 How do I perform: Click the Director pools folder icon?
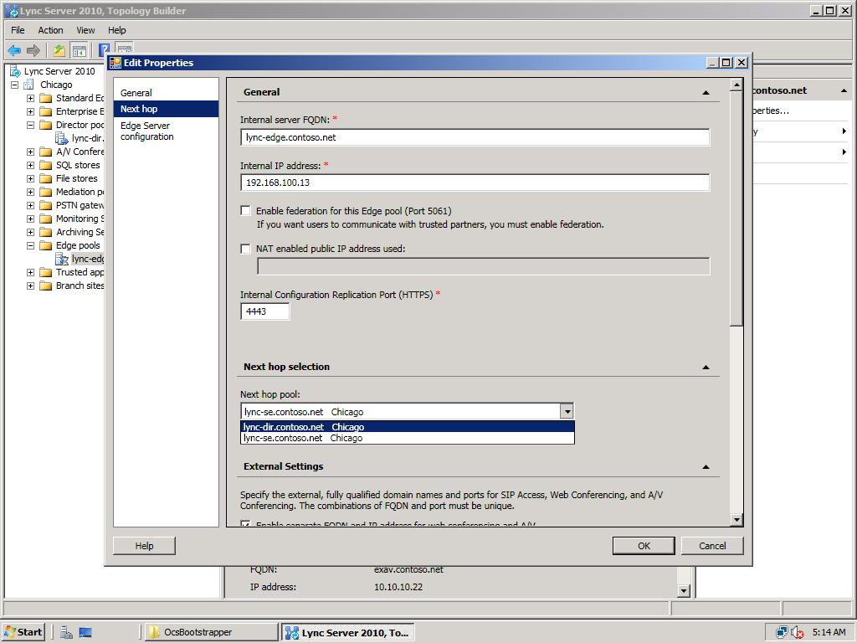click(x=46, y=125)
